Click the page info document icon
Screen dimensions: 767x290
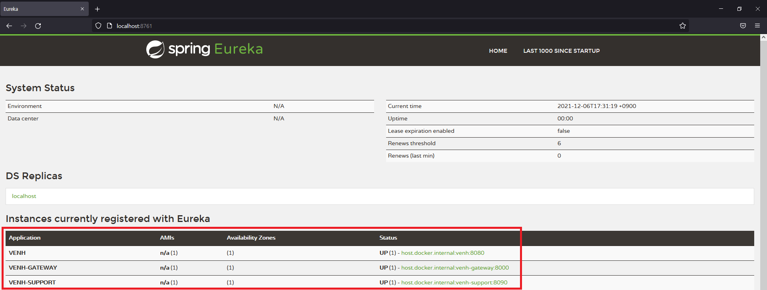pos(110,26)
